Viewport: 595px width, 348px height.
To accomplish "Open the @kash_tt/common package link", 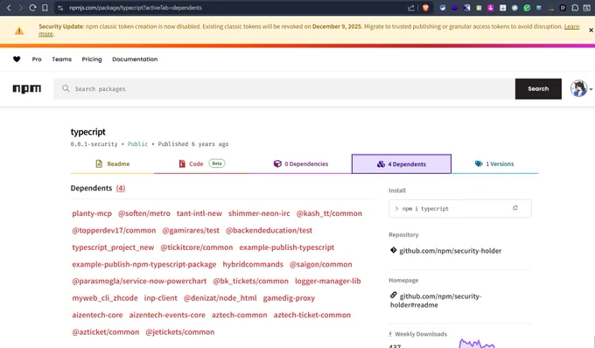I will coord(329,213).
